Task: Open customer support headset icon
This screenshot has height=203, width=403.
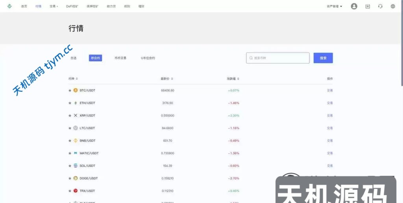Action: (380, 6)
